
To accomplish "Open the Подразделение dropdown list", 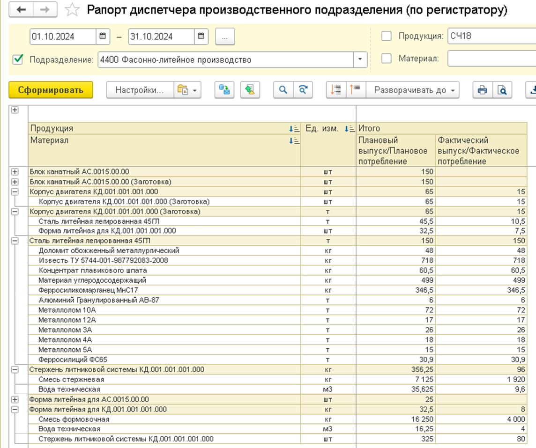I will [x=360, y=59].
